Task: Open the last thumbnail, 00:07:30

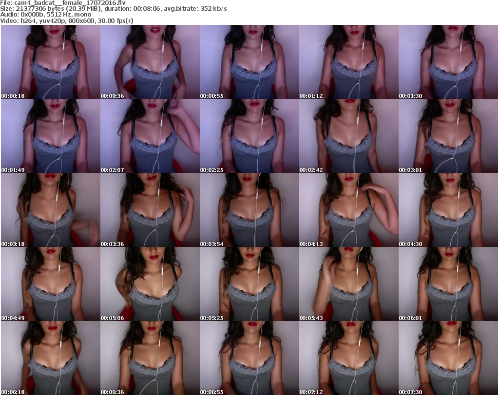Action: [x=448, y=358]
